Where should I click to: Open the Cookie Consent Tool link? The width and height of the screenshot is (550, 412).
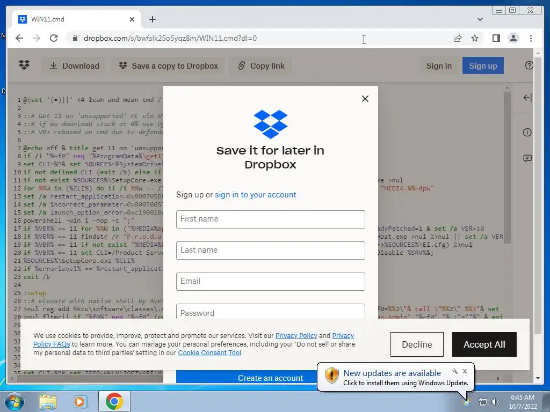point(209,353)
